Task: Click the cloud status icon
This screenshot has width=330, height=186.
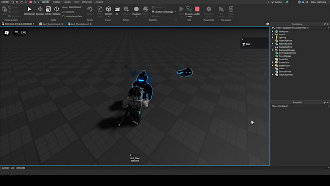Action: [x=303, y=2]
